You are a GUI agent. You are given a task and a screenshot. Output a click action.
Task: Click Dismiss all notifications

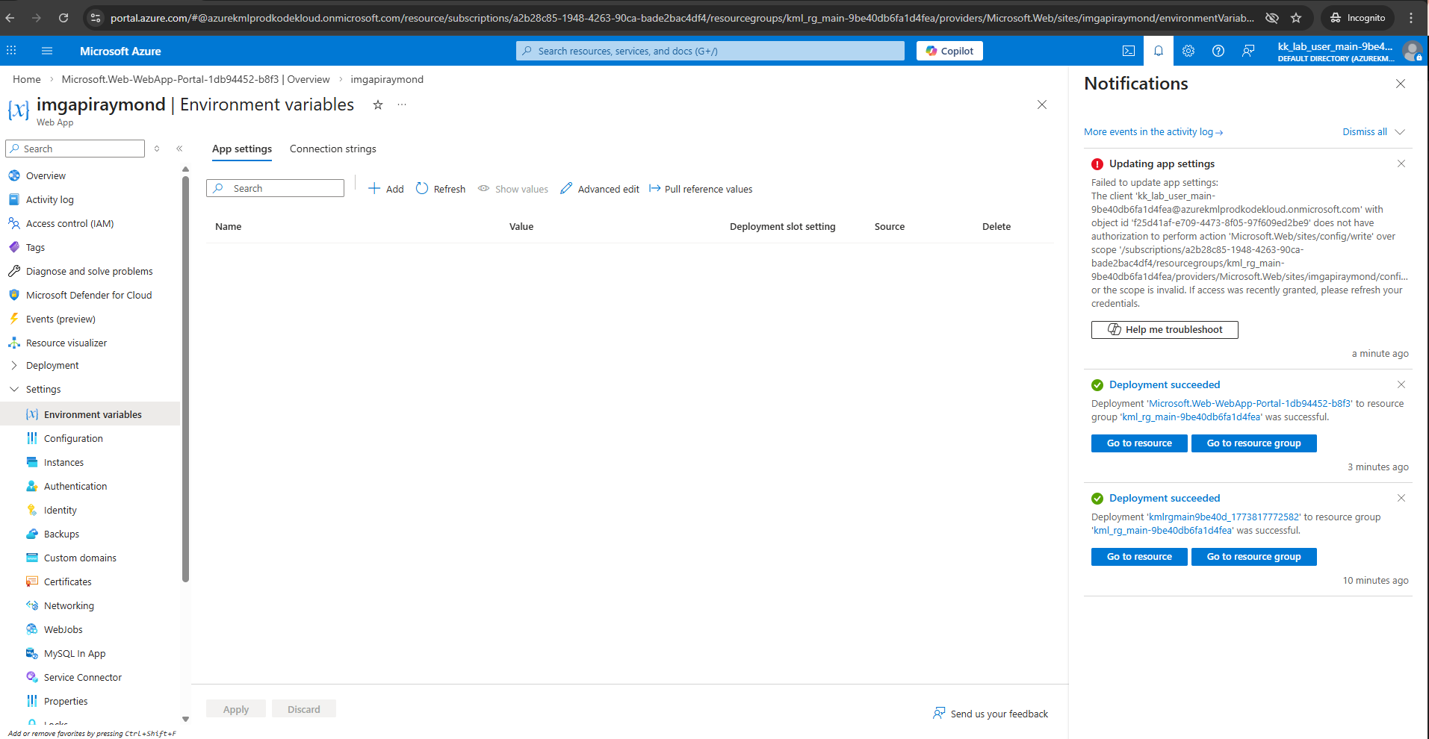pyautogui.click(x=1365, y=132)
